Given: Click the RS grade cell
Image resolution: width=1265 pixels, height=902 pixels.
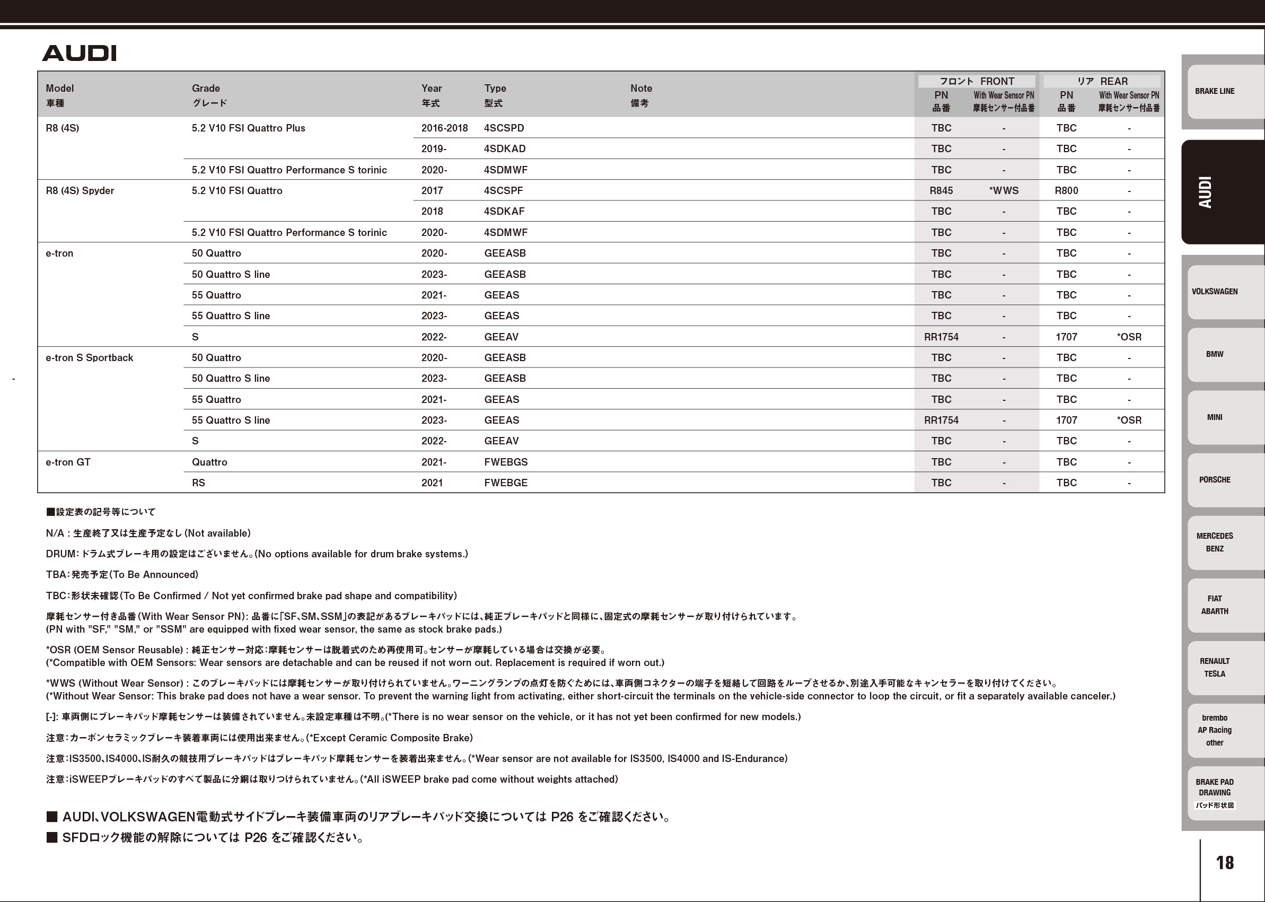Looking at the screenshot, I should coord(198,483).
